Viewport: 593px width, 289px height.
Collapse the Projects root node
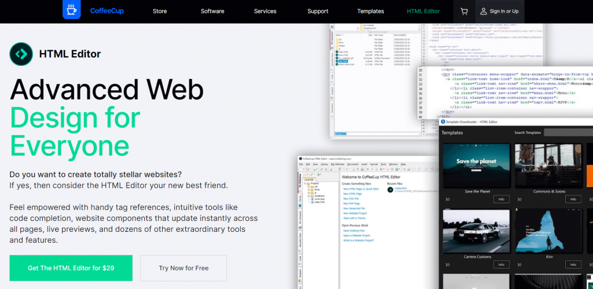click(305, 183)
